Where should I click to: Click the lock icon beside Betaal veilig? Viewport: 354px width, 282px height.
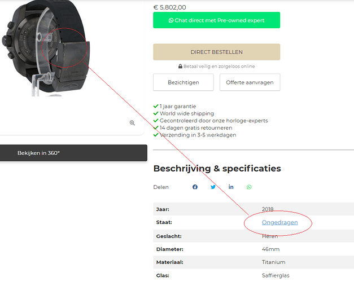[x=180, y=66]
